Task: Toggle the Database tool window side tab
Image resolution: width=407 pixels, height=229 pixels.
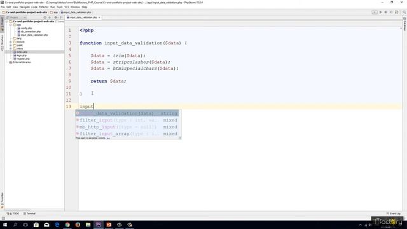Action: coord(404,24)
